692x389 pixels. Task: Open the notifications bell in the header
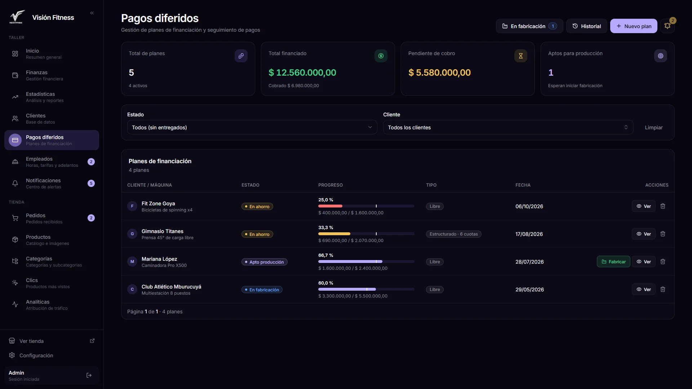tap(667, 26)
